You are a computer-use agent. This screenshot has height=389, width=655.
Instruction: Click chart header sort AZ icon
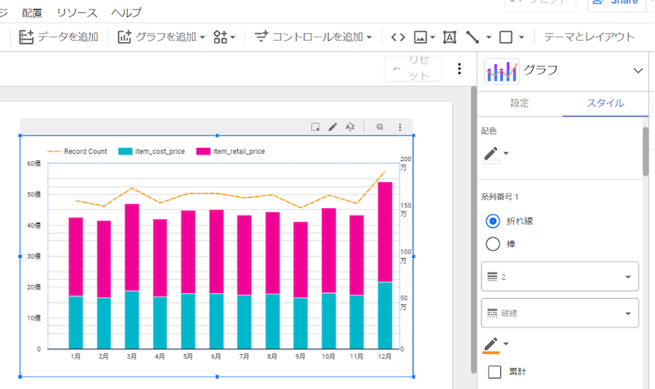click(350, 127)
